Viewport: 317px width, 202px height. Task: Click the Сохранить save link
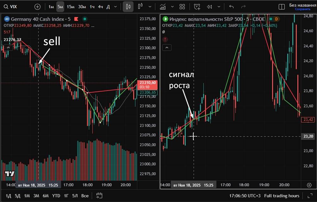pyautogui.click(x=302, y=9)
